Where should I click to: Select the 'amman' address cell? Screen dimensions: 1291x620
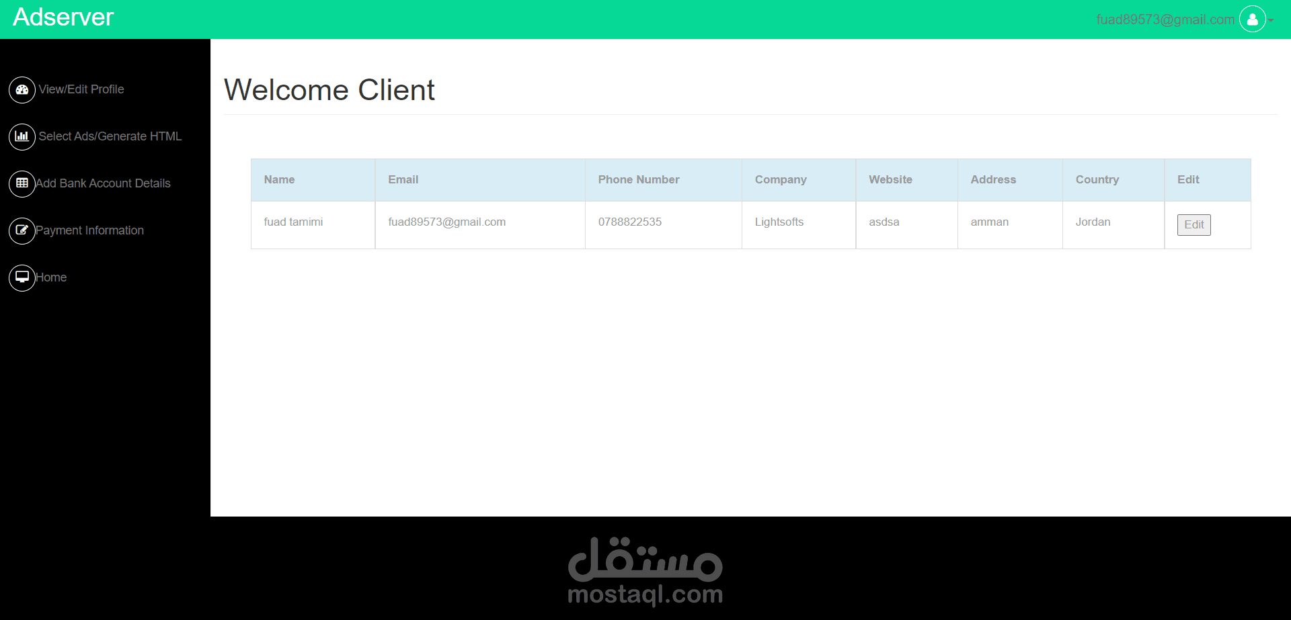tap(1010, 225)
